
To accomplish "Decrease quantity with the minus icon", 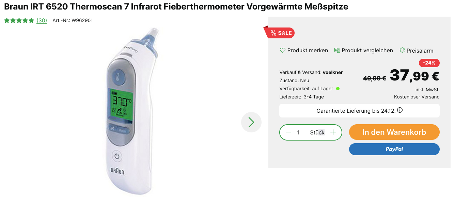I will point(288,132).
